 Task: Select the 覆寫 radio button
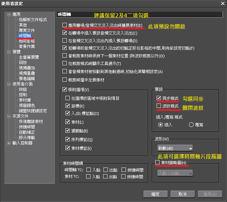[191, 125]
